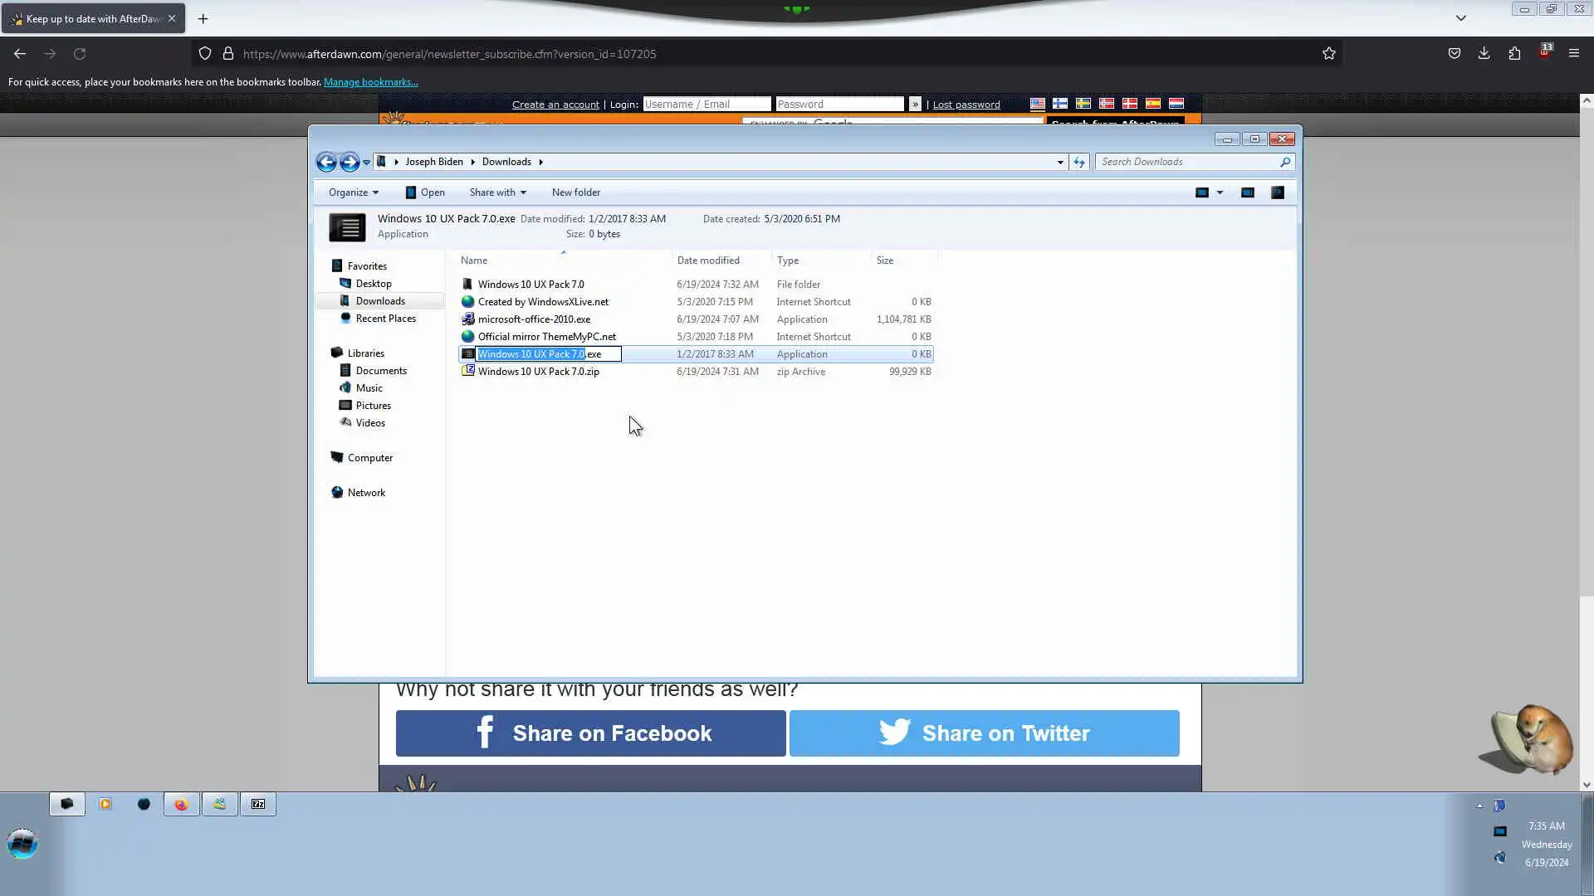The height and width of the screenshot is (896, 1594).
Task: Open Firefox hamburger application menu
Action: 1574,54
